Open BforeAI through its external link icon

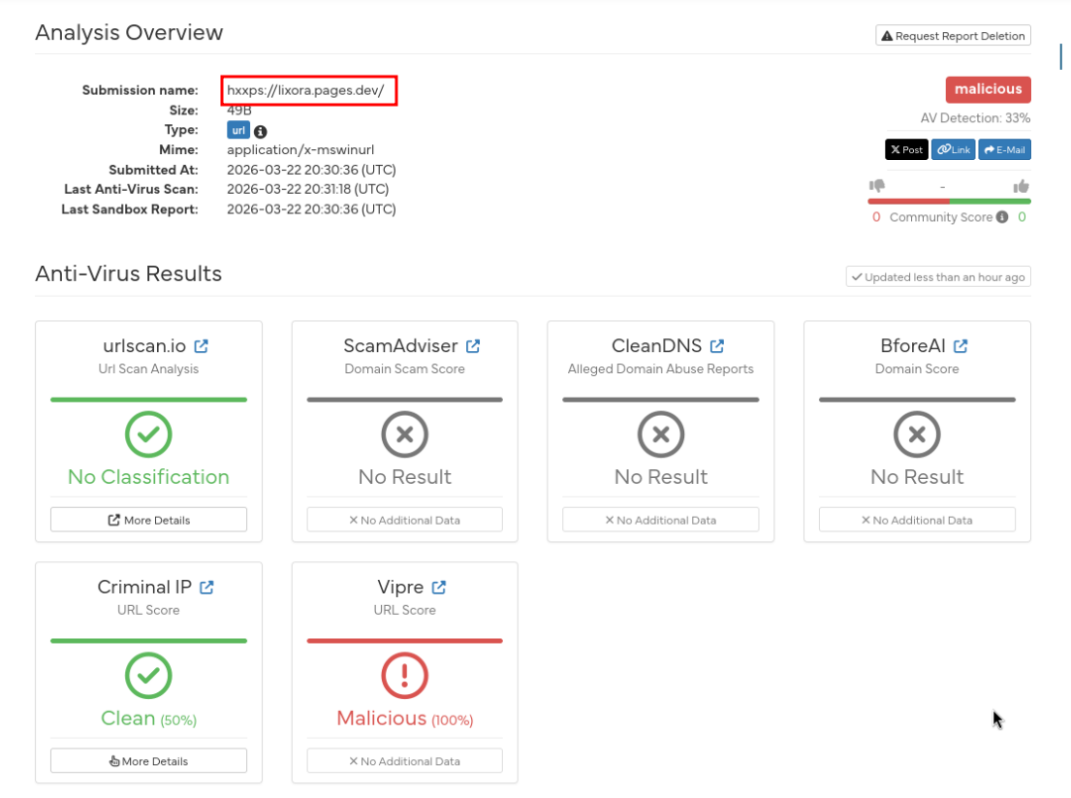[960, 344]
